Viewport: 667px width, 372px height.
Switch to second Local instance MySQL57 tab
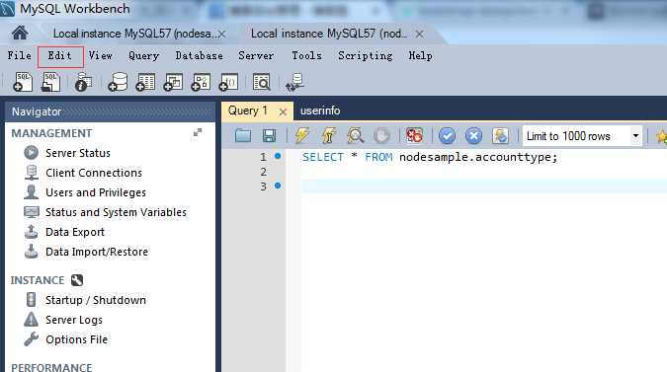(328, 34)
